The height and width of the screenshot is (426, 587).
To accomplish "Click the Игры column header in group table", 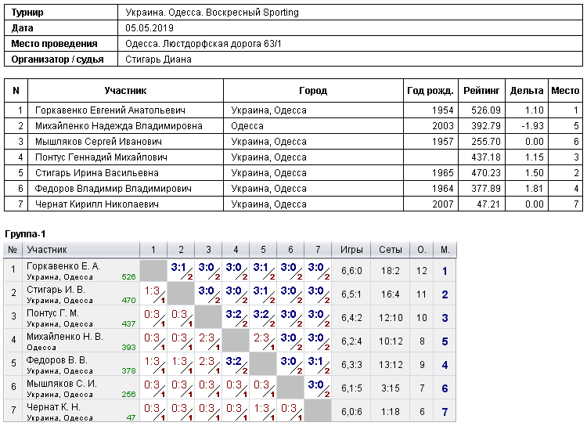I will click(x=351, y=250).
